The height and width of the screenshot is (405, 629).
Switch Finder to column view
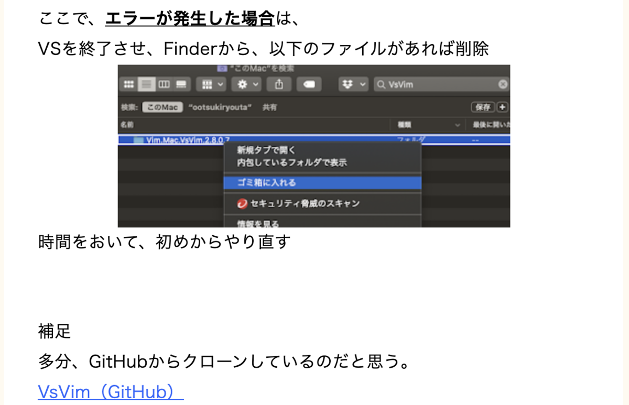pos(164,84)
